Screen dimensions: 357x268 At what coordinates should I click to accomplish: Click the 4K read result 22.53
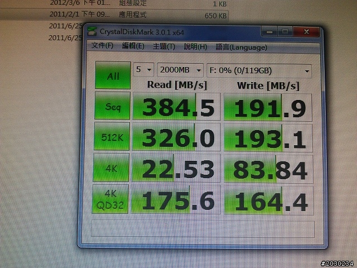coord(176,168)
